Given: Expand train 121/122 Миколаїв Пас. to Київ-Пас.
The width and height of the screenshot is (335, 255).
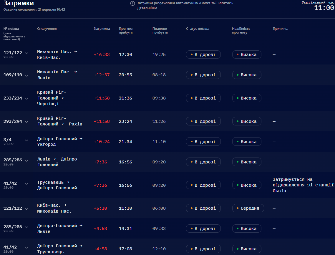Looking at the screenshot, I should point(26,53).
